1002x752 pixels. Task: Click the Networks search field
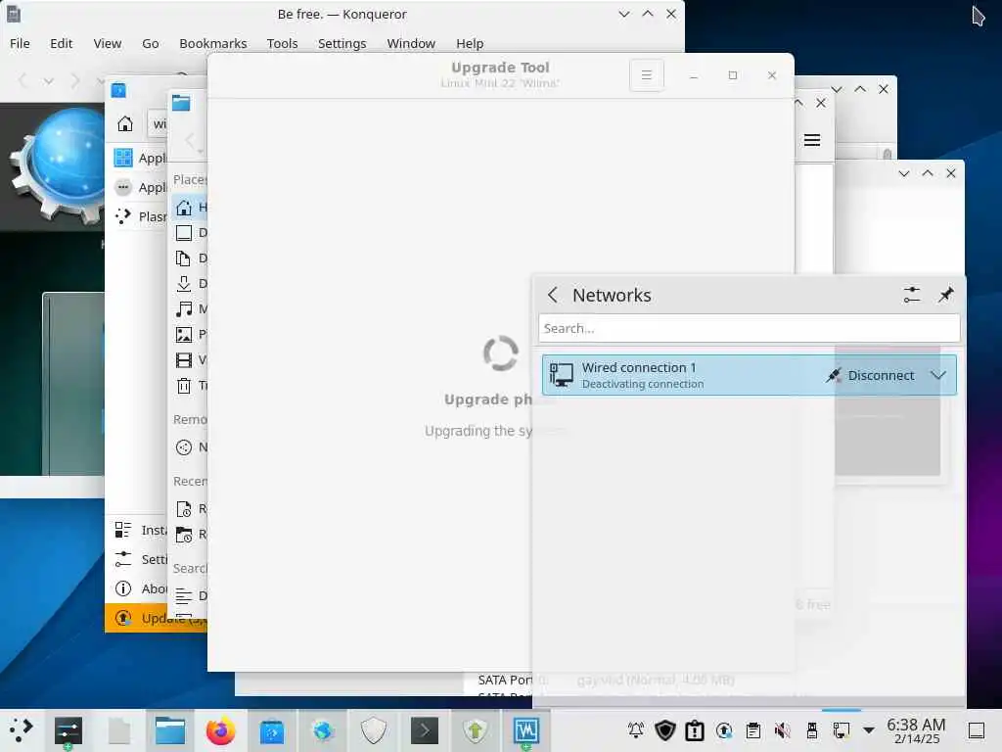coord(749,329)
